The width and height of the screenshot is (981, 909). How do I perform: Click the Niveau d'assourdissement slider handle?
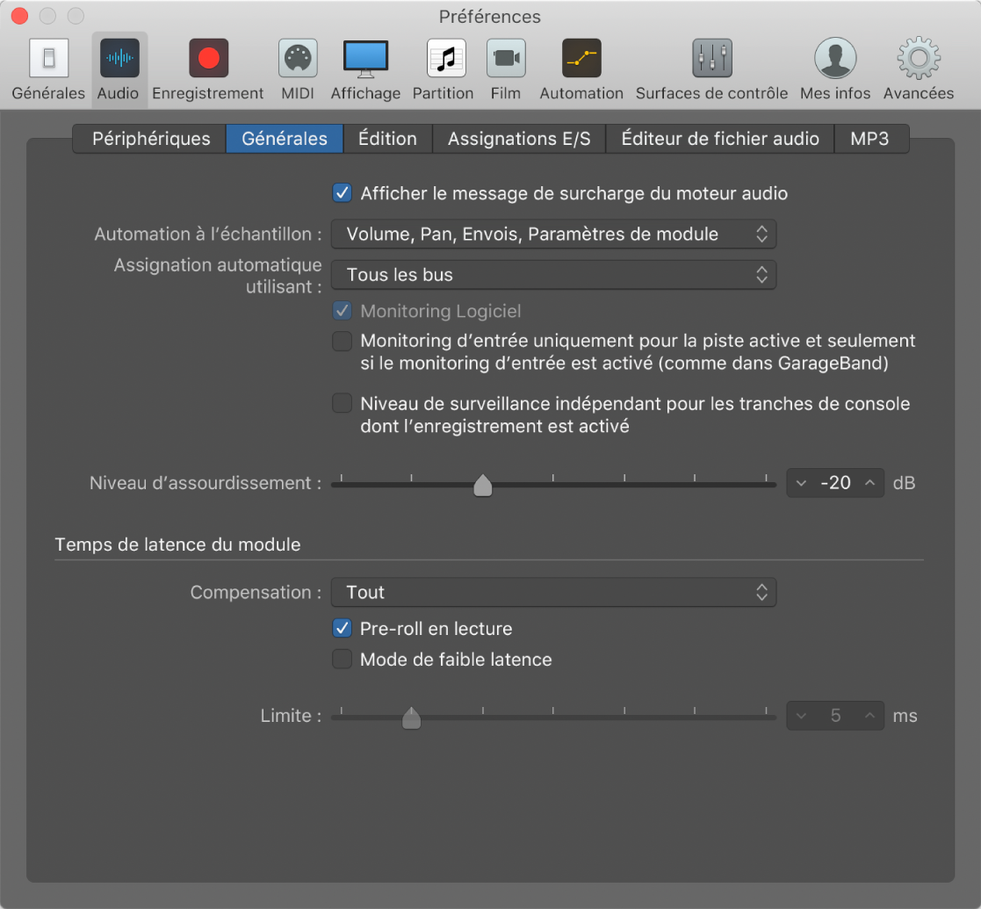pyautogui.click(x=482, y=486)
